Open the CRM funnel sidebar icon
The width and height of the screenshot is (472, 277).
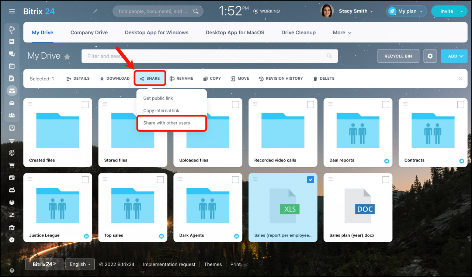(x=12, y=141)
